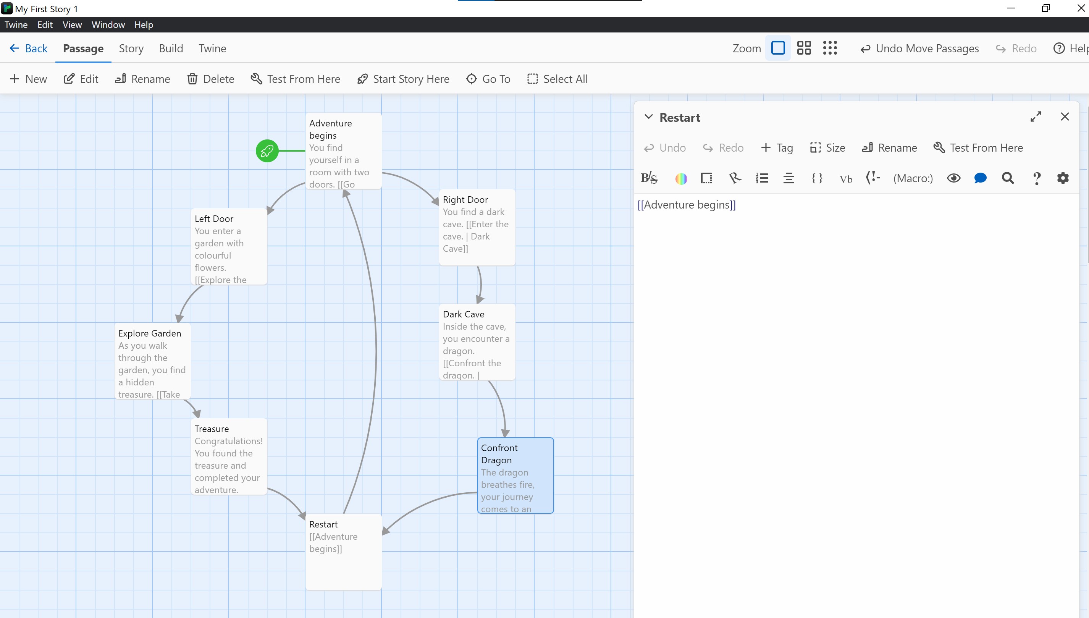Switch to the Build tab
This screenshot has width=1089, height=618.
click(171, 49)
